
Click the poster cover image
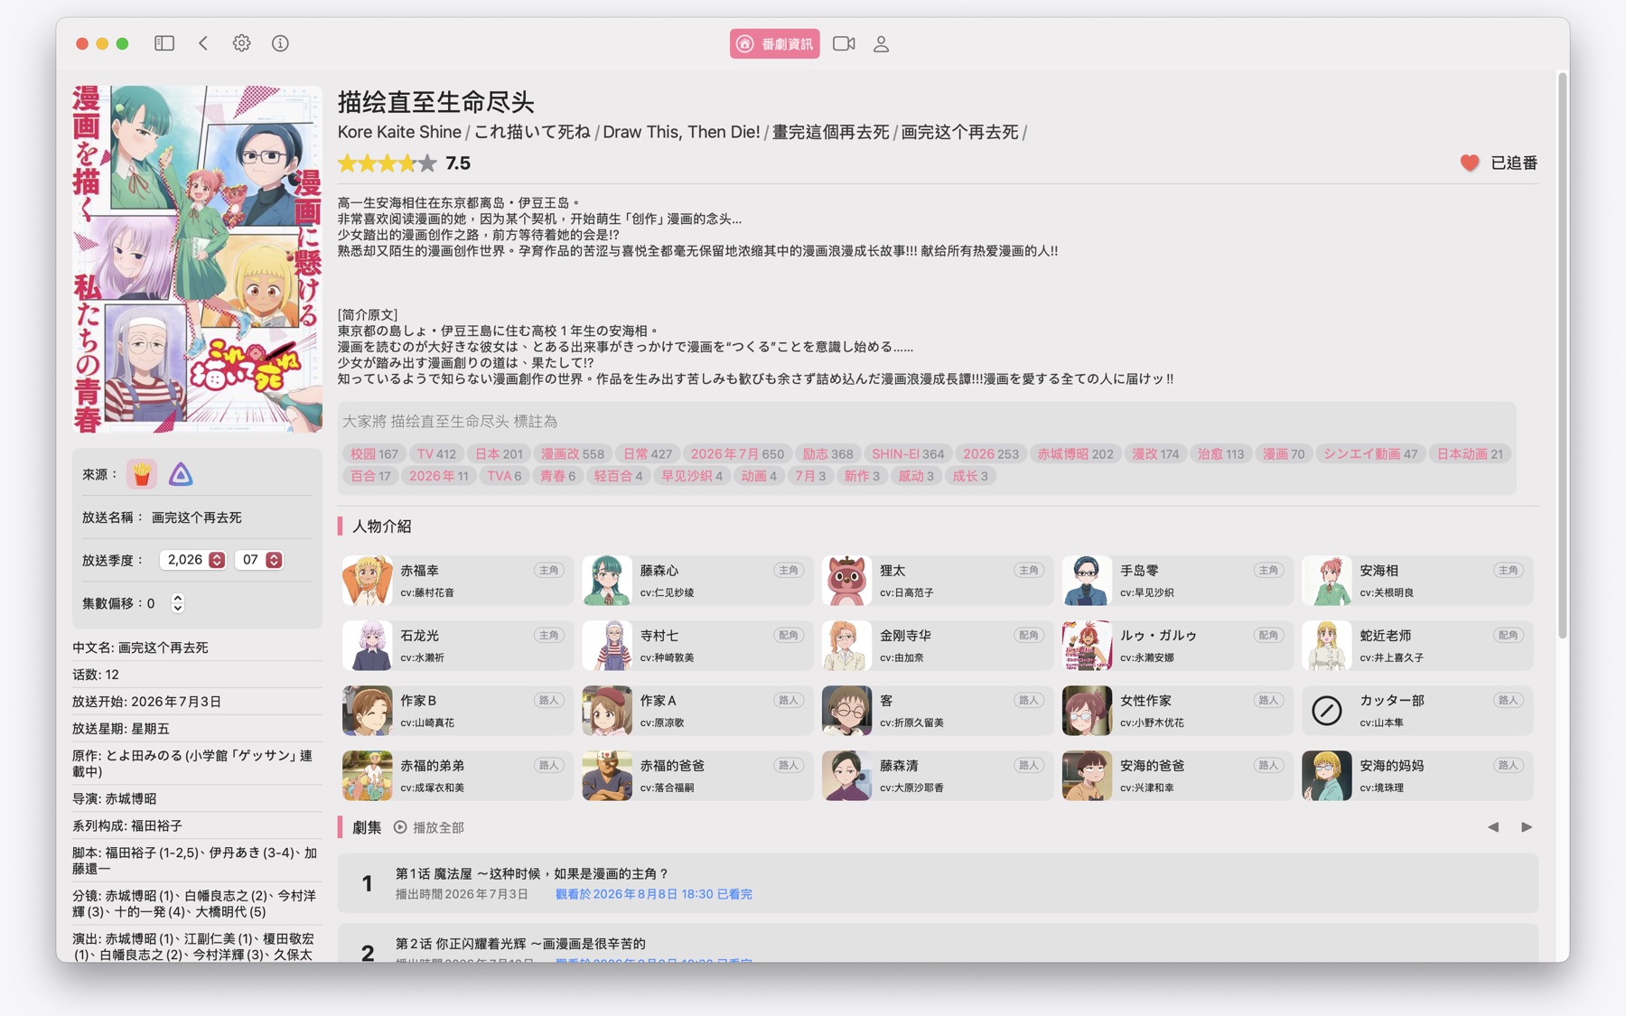197,259
